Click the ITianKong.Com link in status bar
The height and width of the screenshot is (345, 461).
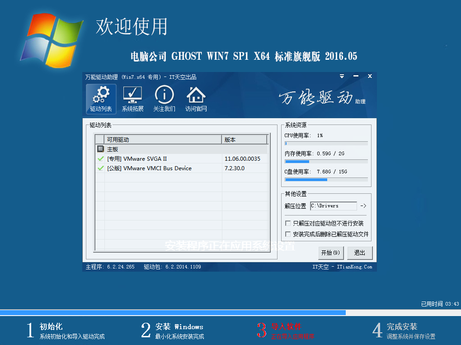pyautogui.click(x=355, y=267)
